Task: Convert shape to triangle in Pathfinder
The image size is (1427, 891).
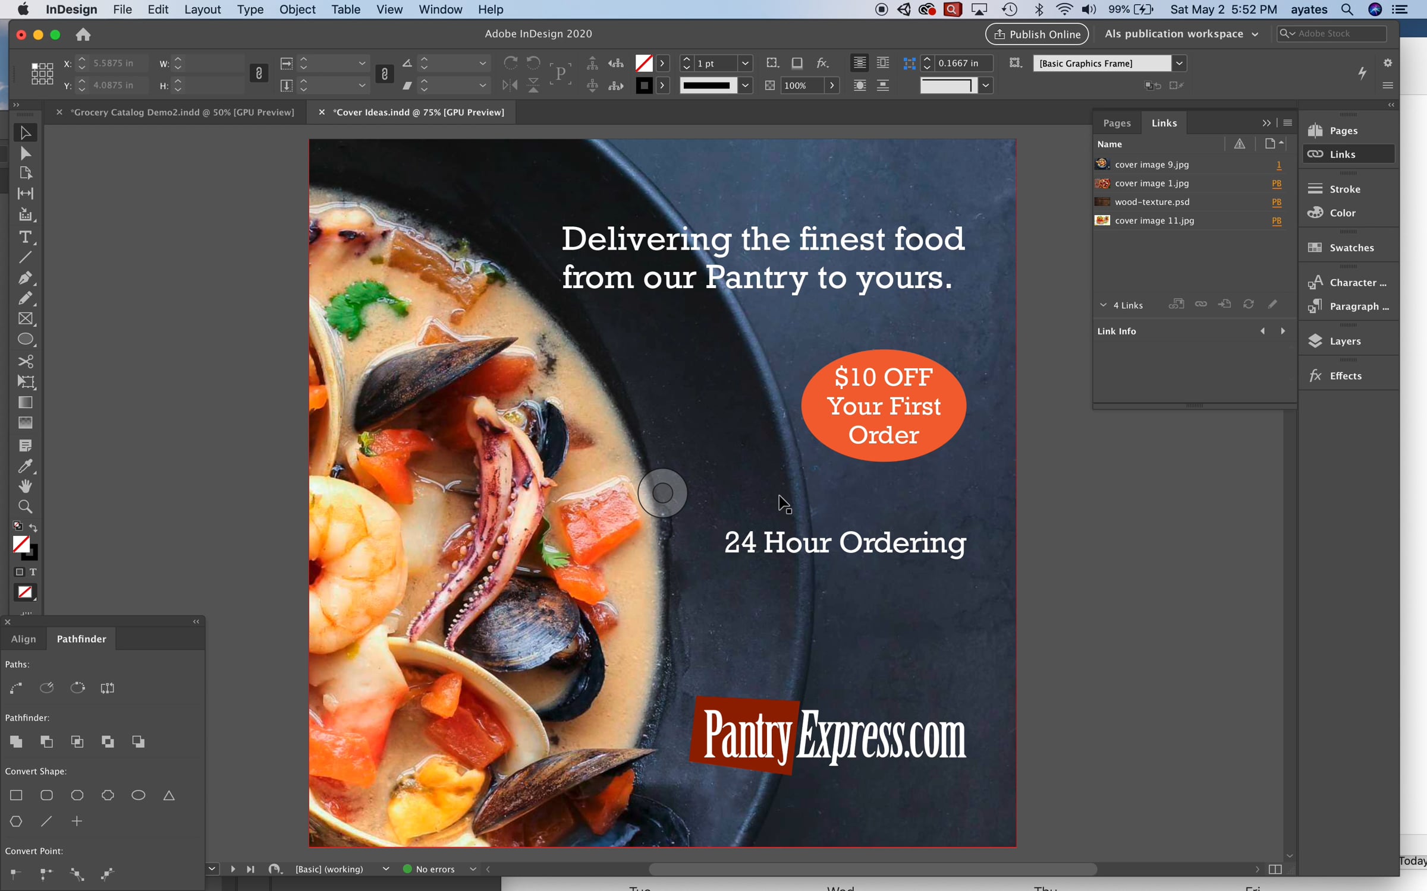Action: click(x=169, y=795)
